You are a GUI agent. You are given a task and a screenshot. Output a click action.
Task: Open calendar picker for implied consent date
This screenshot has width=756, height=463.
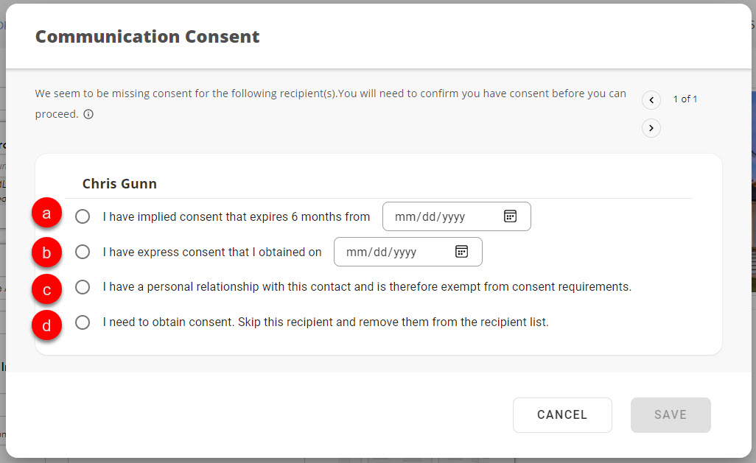[x=510, y=216]
